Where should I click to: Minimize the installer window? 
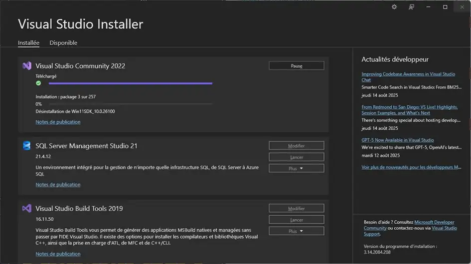[x=428, y=7]
